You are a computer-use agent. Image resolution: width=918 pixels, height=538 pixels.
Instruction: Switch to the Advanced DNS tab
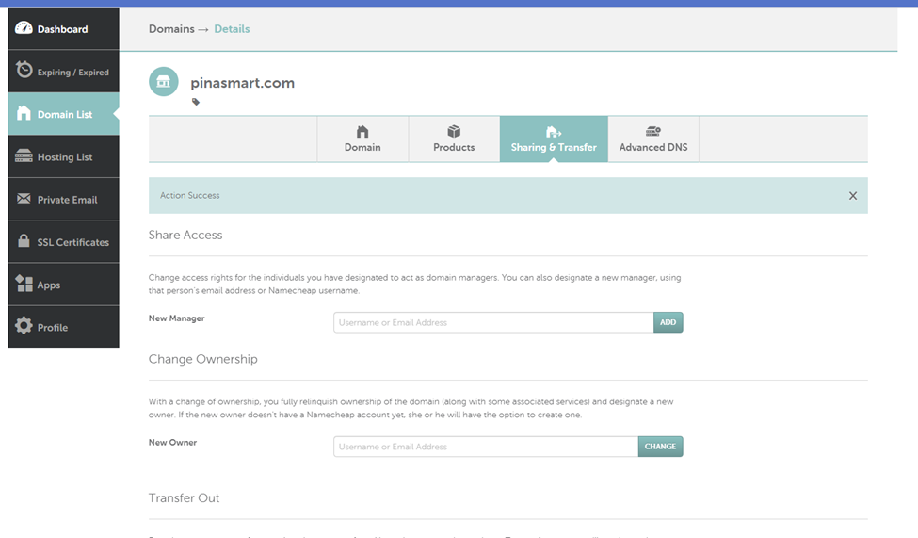click(x=653, y=139)
